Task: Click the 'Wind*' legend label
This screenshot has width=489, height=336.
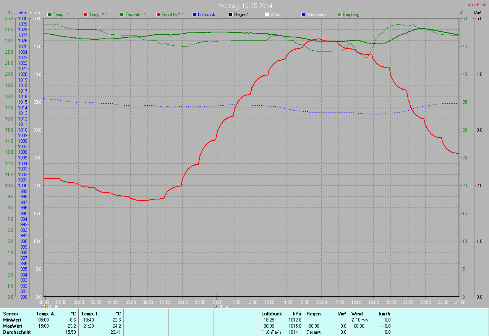Action: tap(276, 14)
